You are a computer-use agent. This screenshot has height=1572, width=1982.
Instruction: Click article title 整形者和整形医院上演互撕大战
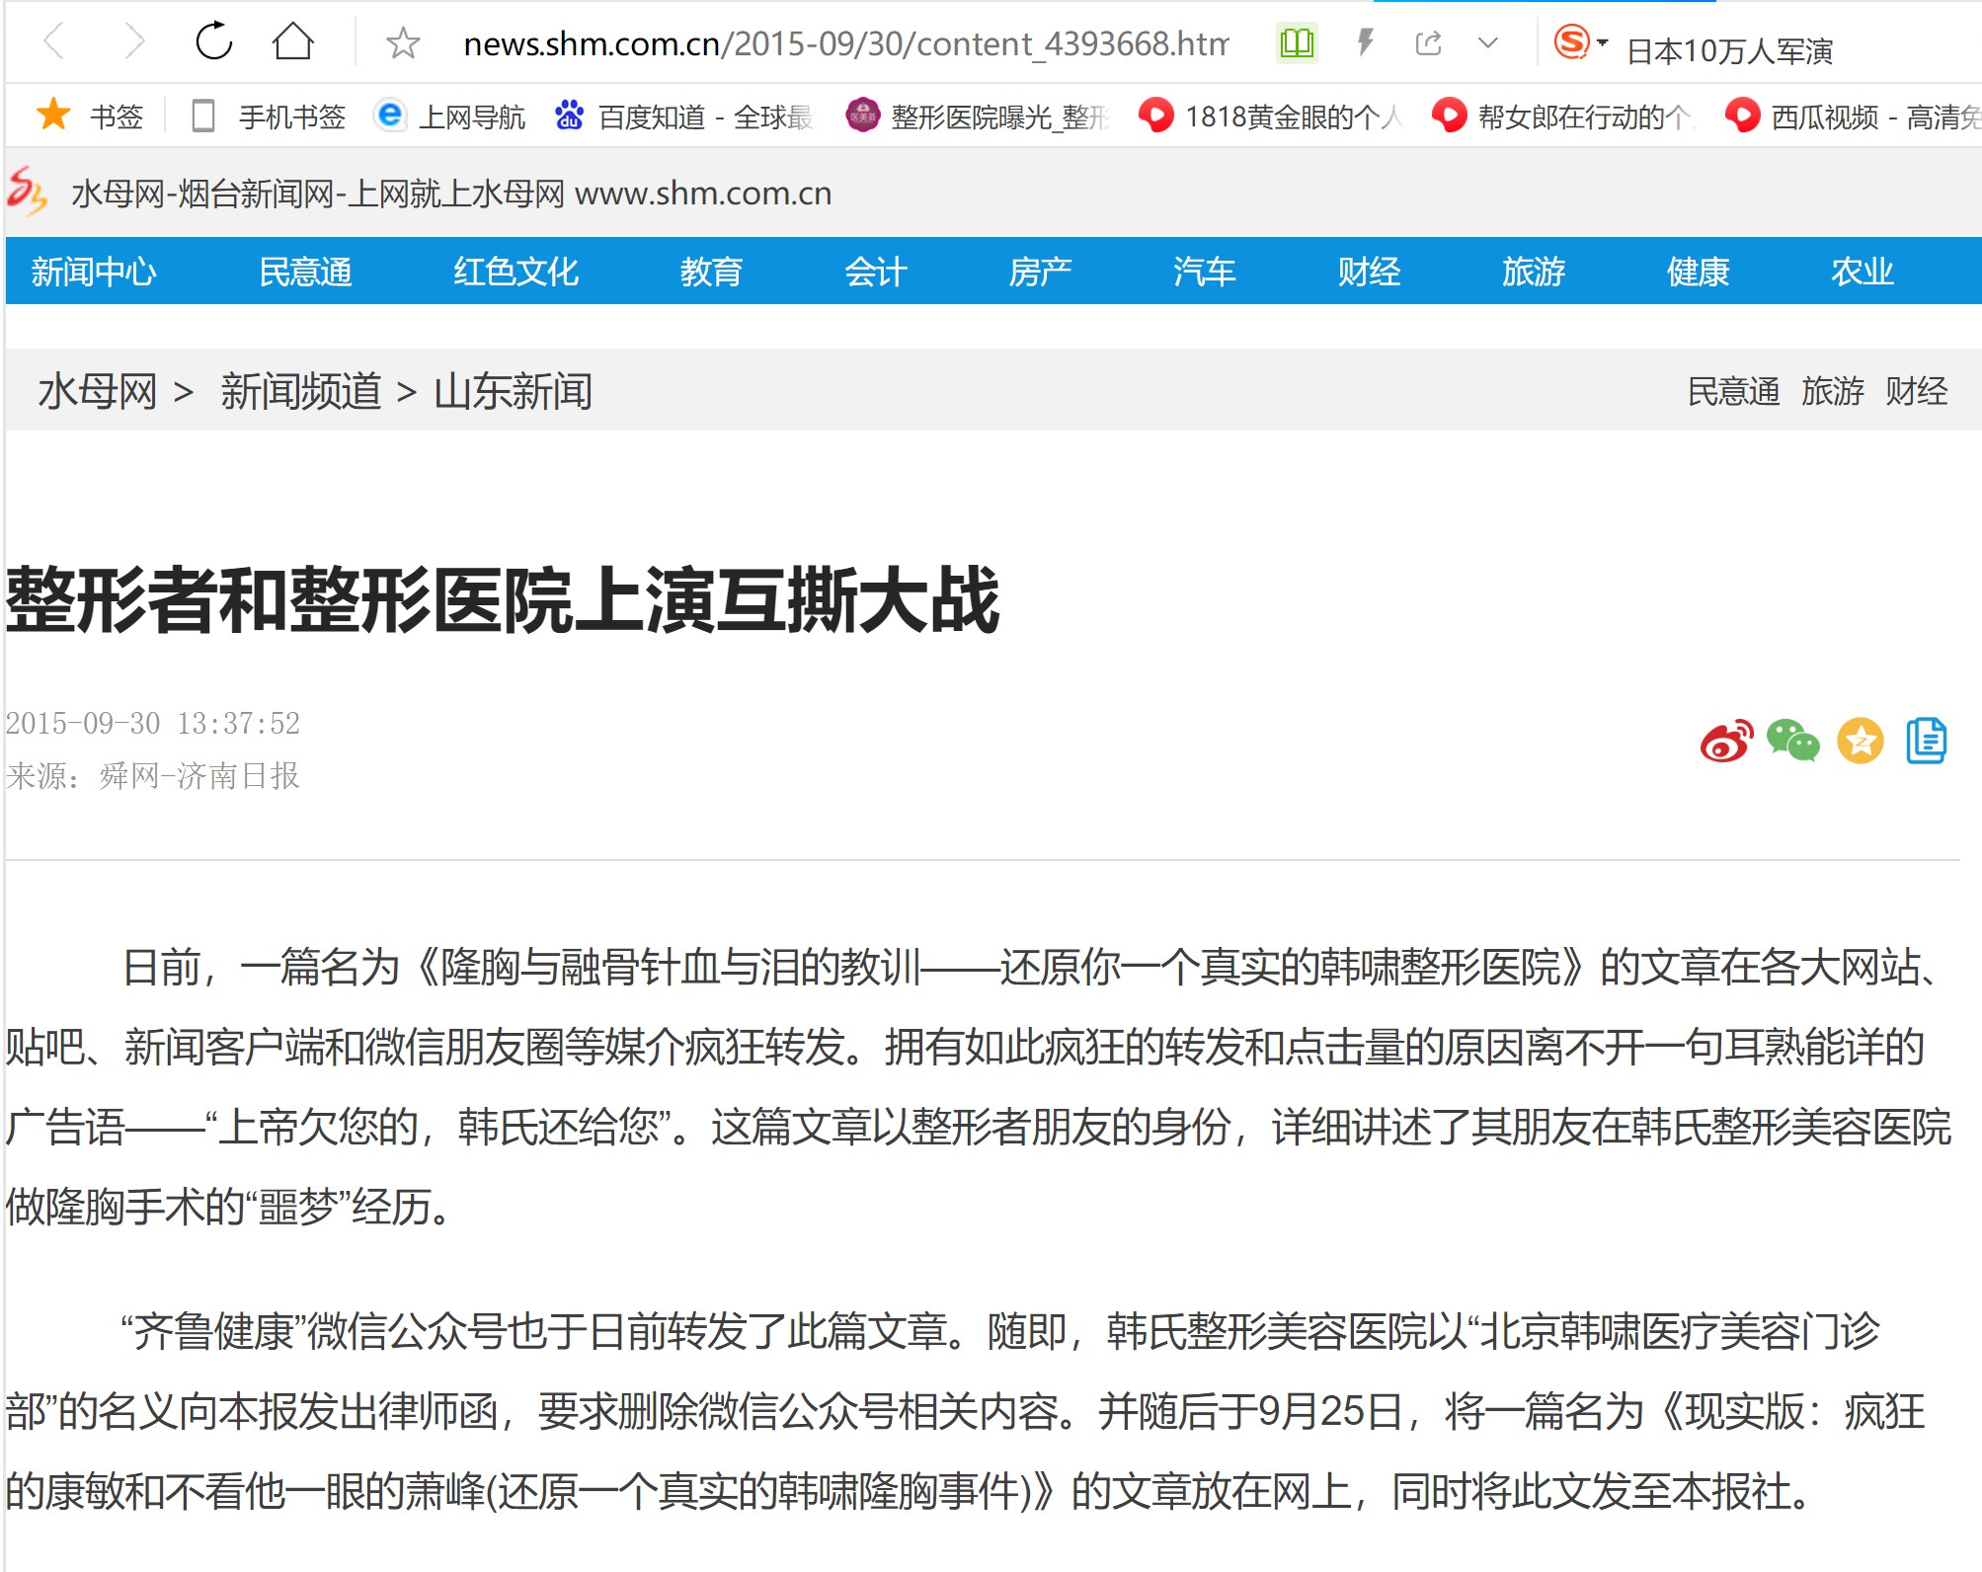coord(503,600)
